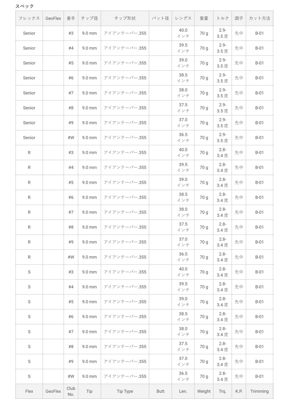Click the 調子 header cell

(239, 18)
